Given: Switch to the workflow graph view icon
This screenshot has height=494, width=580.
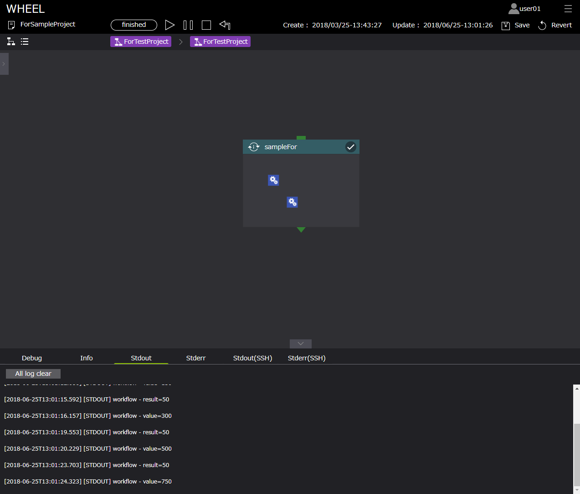Looking at the screenshot, I should (x=11, y=42).
